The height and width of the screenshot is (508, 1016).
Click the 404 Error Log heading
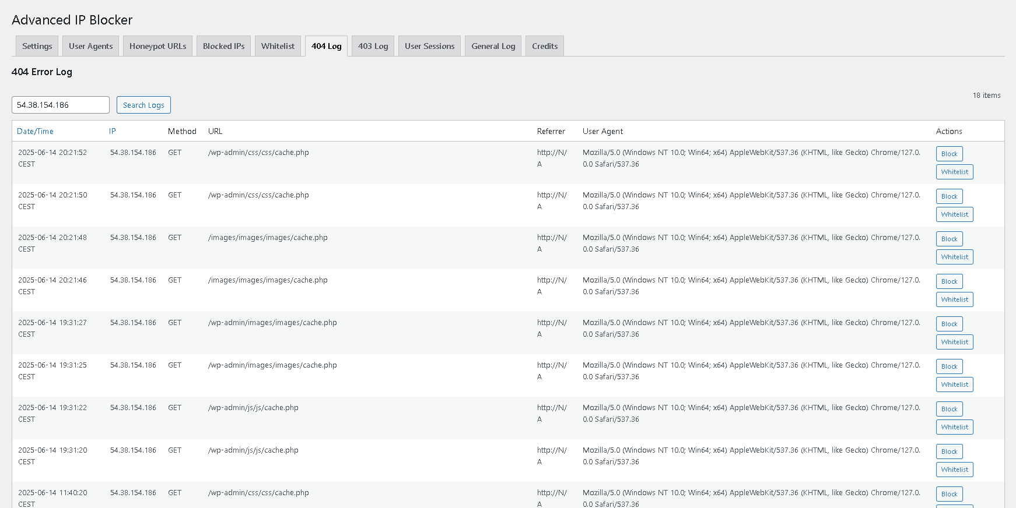(x=42, y=72)
